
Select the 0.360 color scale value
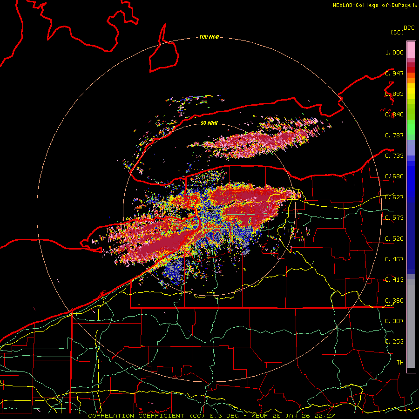tap(394, 301)
